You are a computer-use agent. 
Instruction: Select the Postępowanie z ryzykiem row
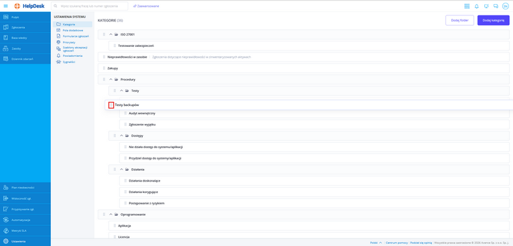click(x=314, y=203)
